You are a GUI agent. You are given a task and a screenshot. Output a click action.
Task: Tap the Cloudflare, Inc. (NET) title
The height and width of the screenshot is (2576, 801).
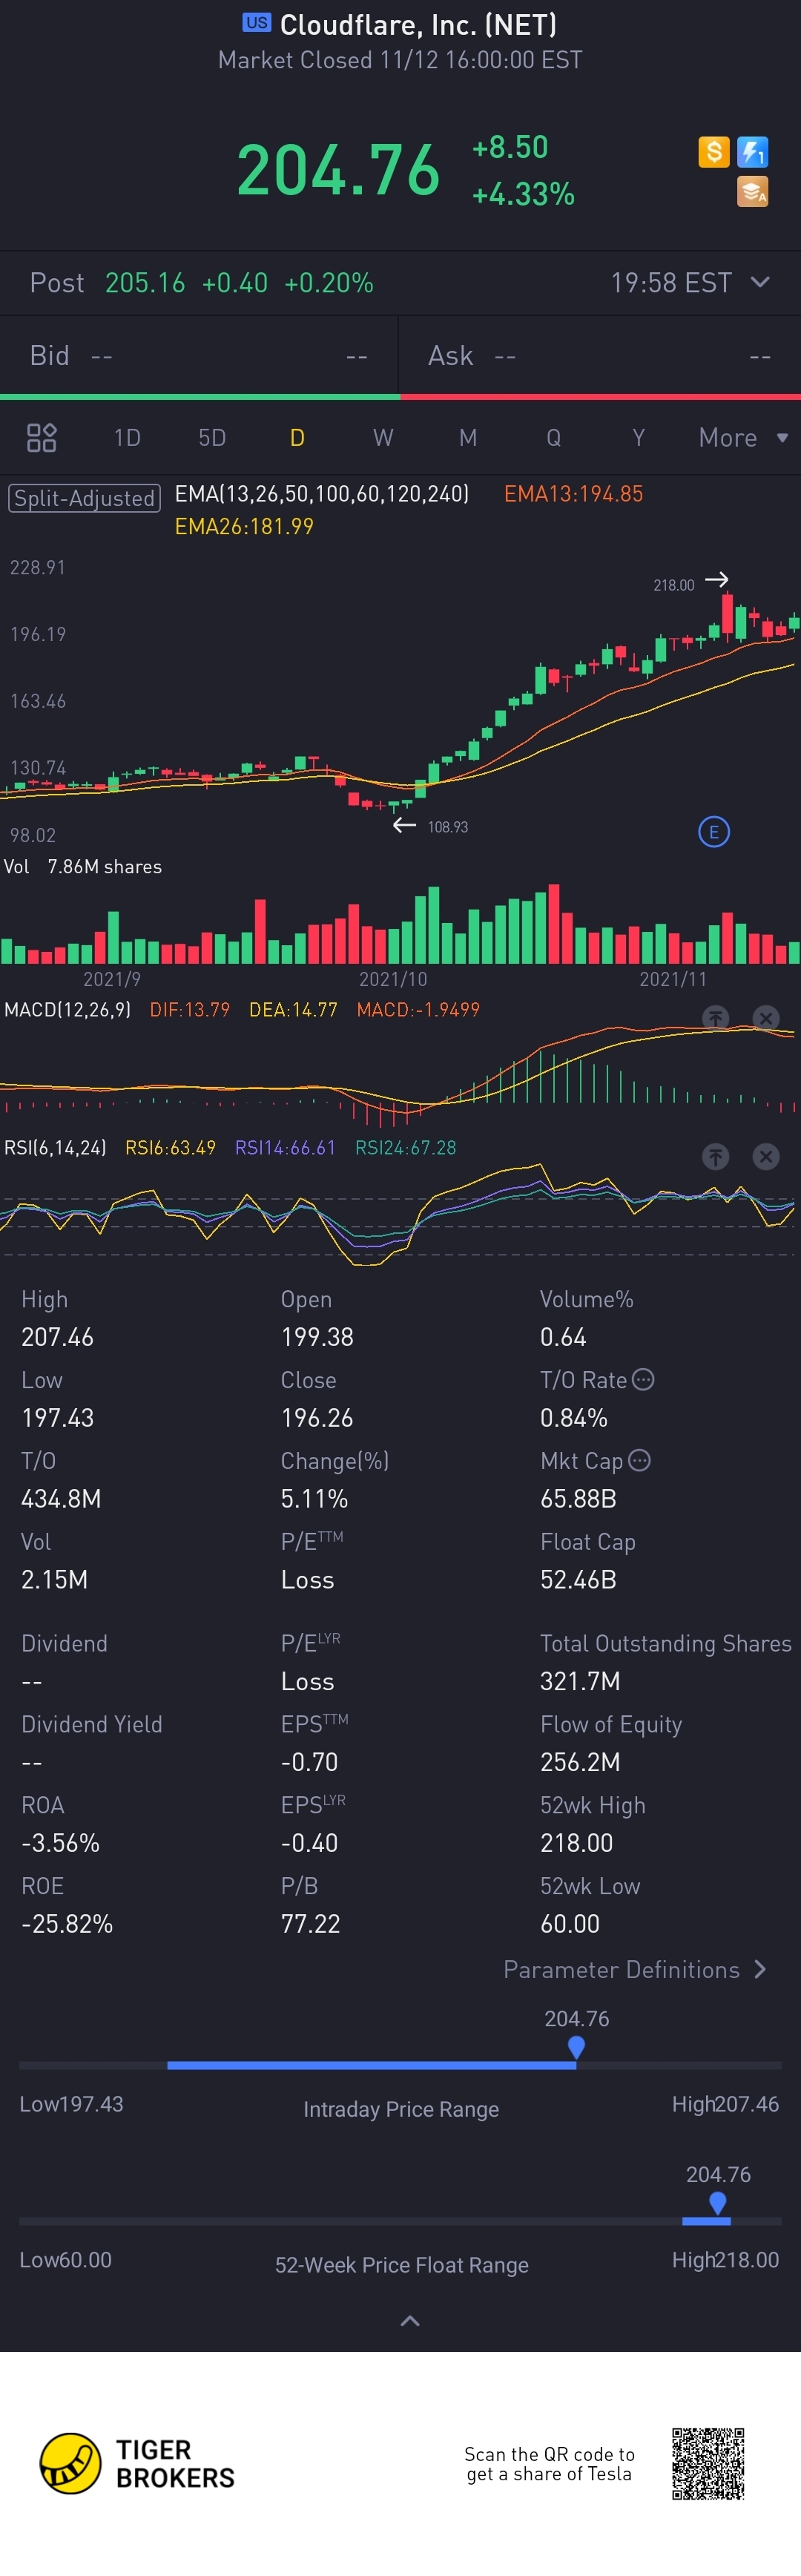click(x=418, y=24)
